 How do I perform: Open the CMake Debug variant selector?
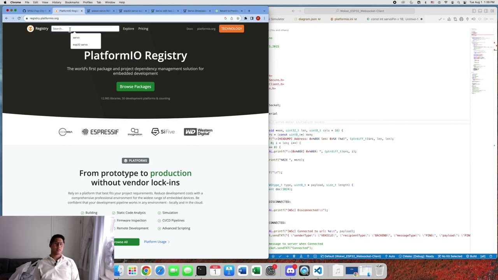coord(416,256)
